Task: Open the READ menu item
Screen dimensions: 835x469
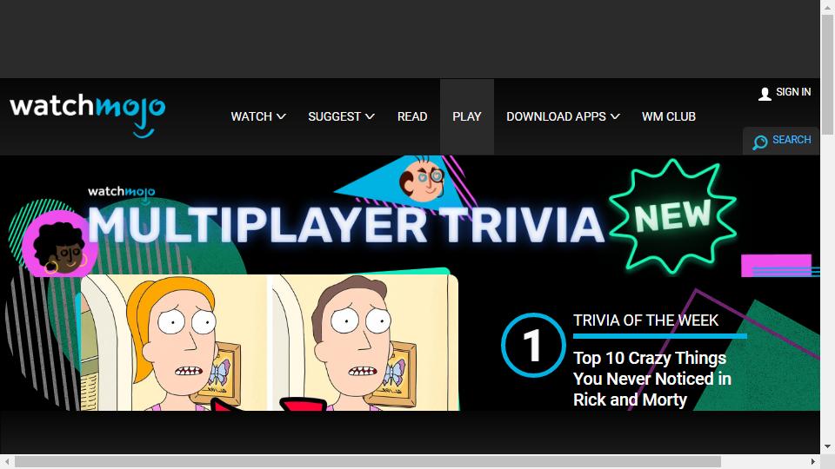Action: 412,116
